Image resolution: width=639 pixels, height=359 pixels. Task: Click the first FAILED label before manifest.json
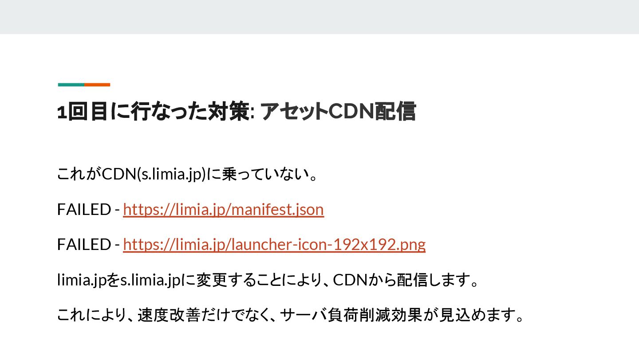click(x=84, y=209)
